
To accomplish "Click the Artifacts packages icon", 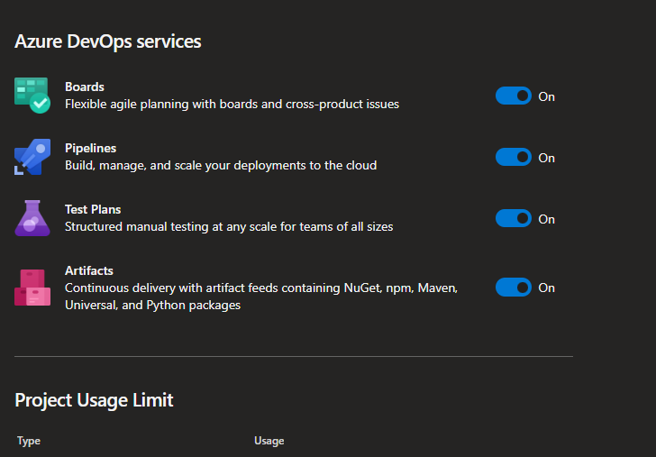I will click(32, 288).
